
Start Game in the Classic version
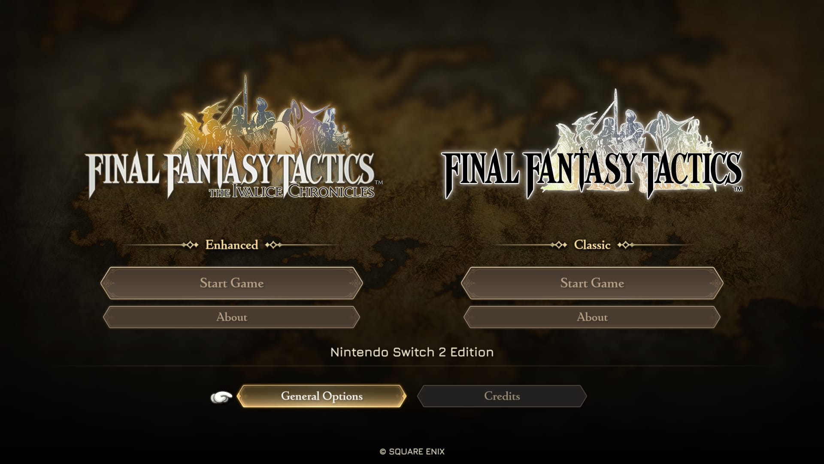tap(592, 283)
